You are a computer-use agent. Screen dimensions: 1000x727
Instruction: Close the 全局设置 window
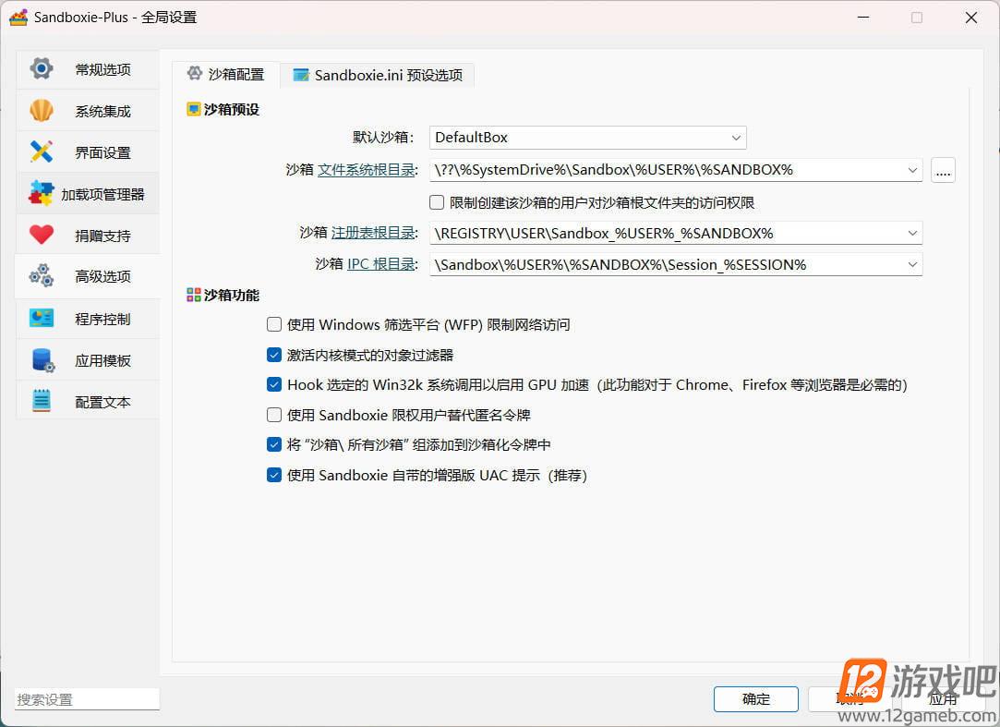click(970, 18)
